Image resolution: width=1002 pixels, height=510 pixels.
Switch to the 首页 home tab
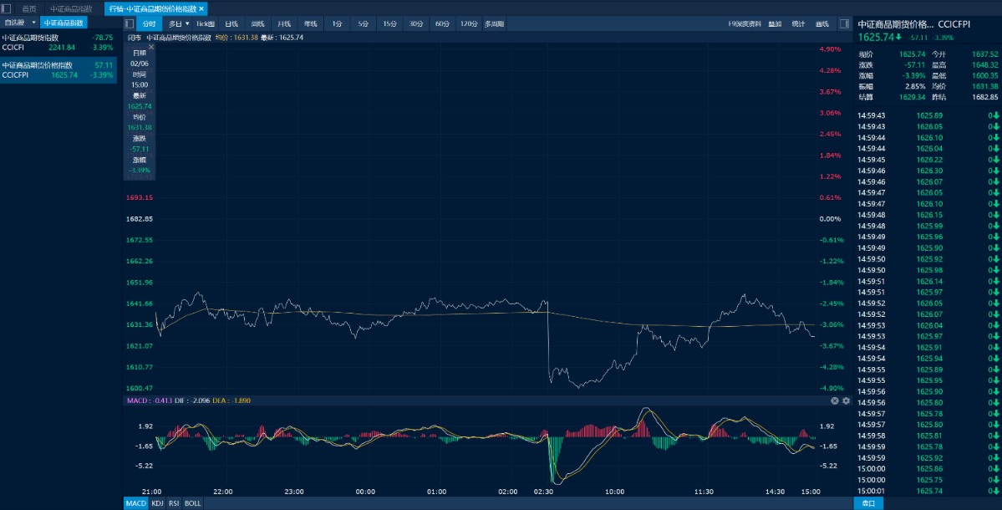coord(29,8)
